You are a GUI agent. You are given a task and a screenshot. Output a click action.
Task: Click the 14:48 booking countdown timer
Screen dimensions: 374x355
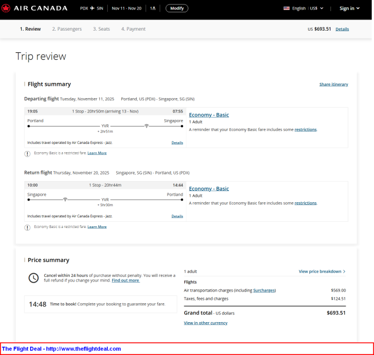(37, 304)
